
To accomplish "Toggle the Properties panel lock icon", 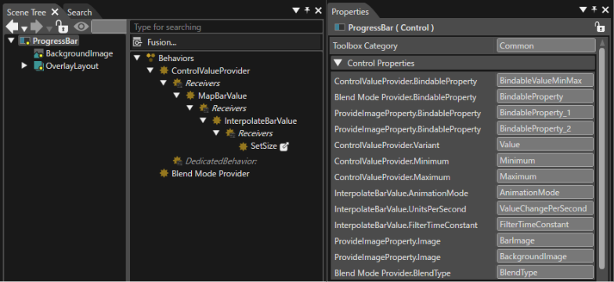I will 599,27.
